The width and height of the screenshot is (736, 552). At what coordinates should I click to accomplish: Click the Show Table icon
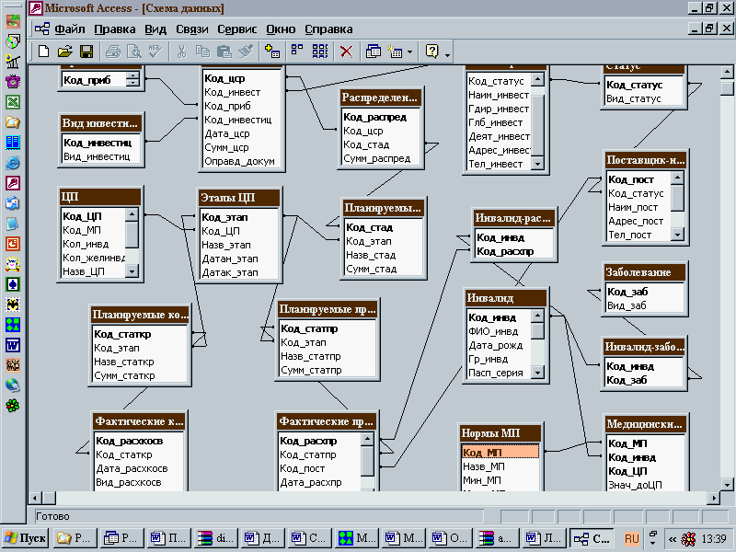pyautogui.click(x=271, y=52)
